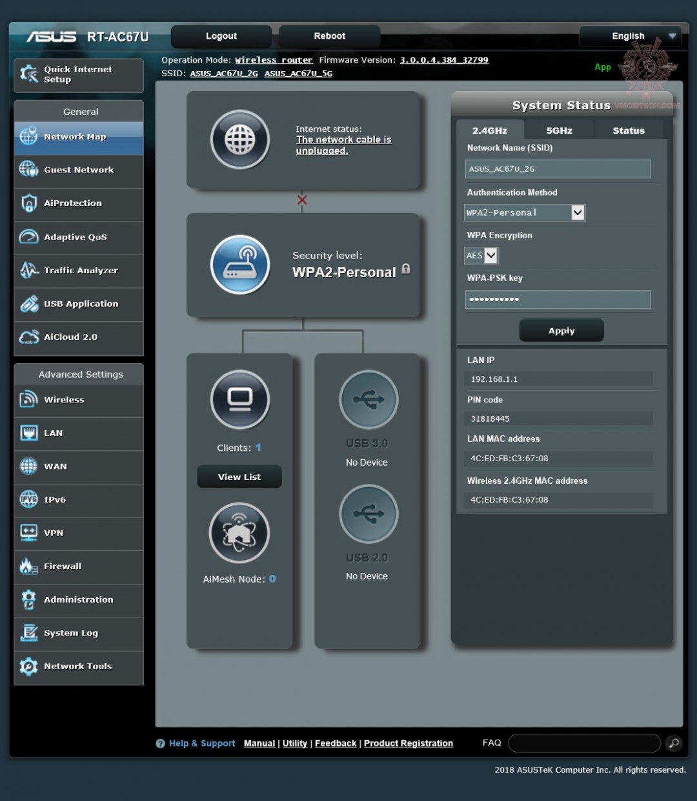The image size is (697, 801).
Task: Click the USB 3.0 port icon
Action: [x=369, y=400]
